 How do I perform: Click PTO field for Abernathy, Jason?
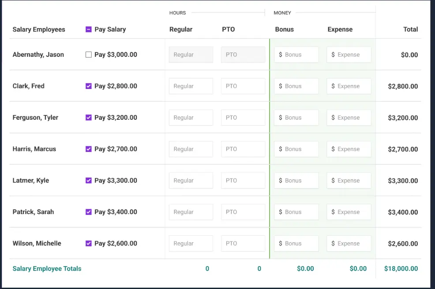click(x=243, y=55)
